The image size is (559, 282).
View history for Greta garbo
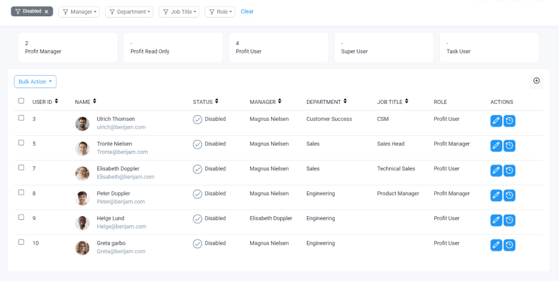tap(509, 245)
